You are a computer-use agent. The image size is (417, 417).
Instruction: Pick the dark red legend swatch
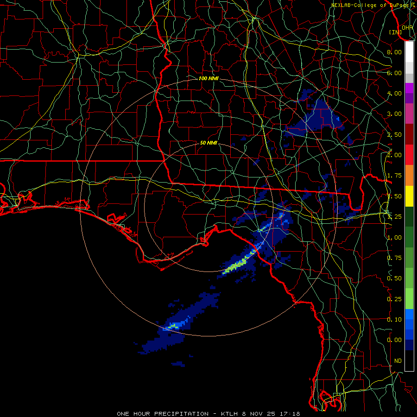coord(409,134)
